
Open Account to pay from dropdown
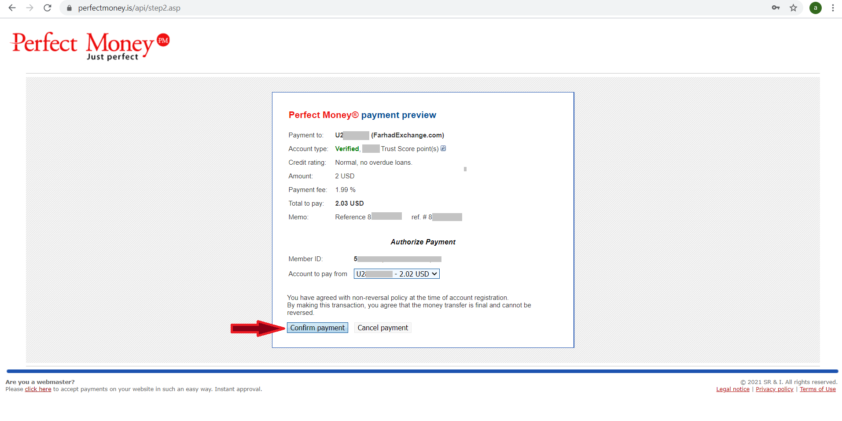click(x=397, y=274)
